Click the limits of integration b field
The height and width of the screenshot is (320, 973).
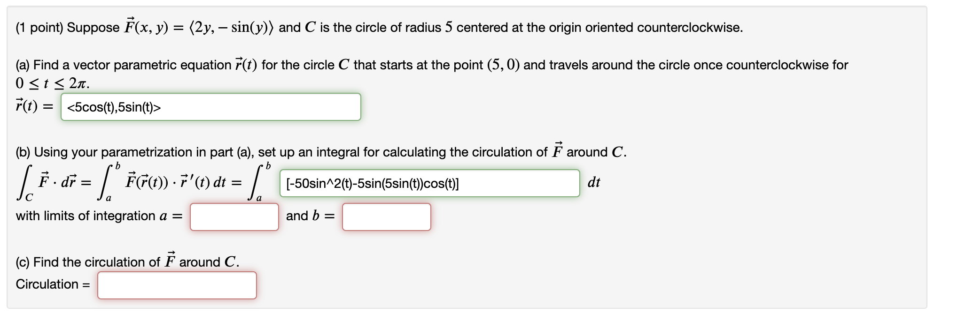[386, 217]
